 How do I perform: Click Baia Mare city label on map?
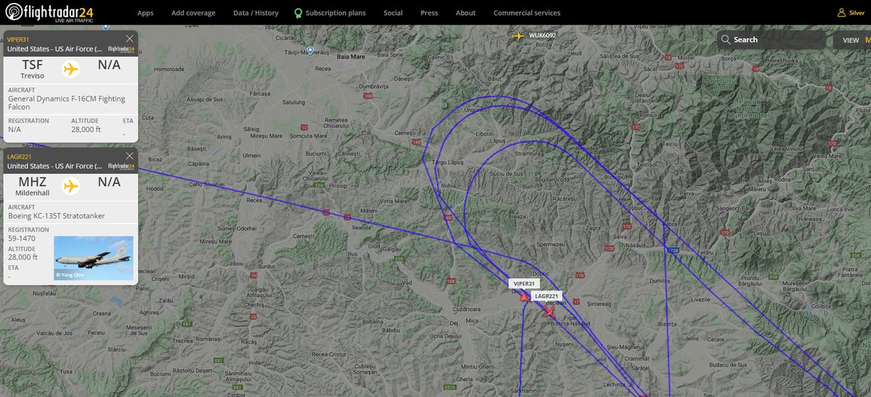point(351,57)
